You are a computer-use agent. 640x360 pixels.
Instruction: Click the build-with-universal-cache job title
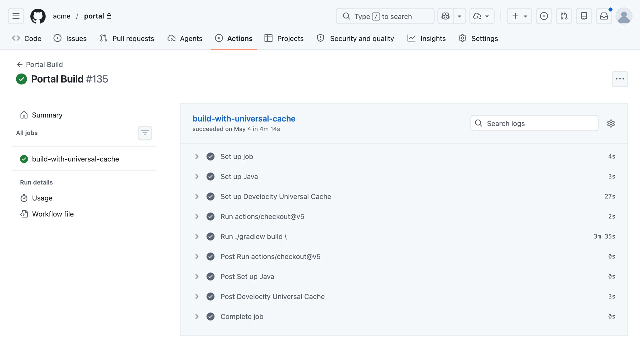coord(244,118)
